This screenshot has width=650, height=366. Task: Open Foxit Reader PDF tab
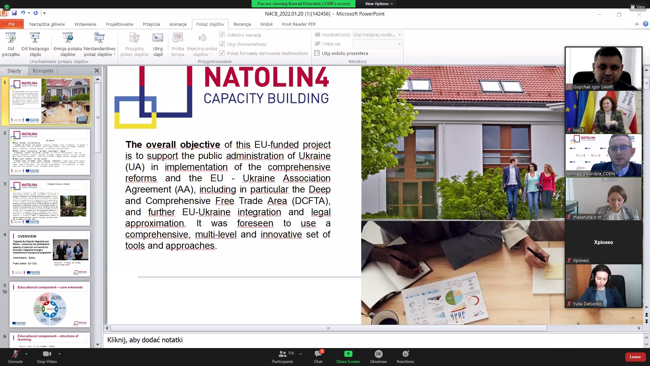tap(299, 24)
